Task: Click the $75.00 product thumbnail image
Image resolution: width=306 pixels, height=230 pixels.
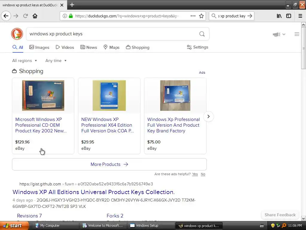Action: pyautogui.click(x=175, y=96)
